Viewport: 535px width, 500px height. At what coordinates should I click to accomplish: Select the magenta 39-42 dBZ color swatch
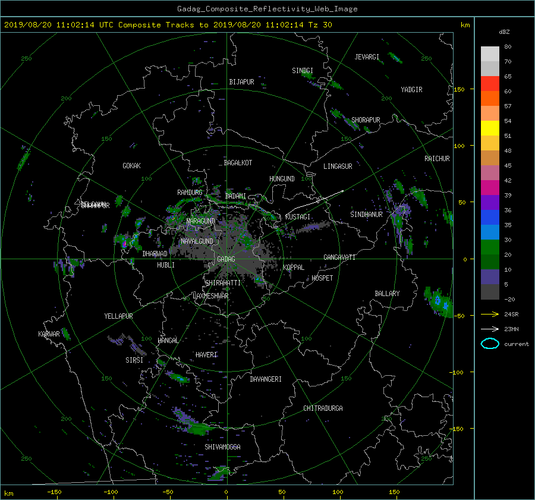(x=490, y=187)
